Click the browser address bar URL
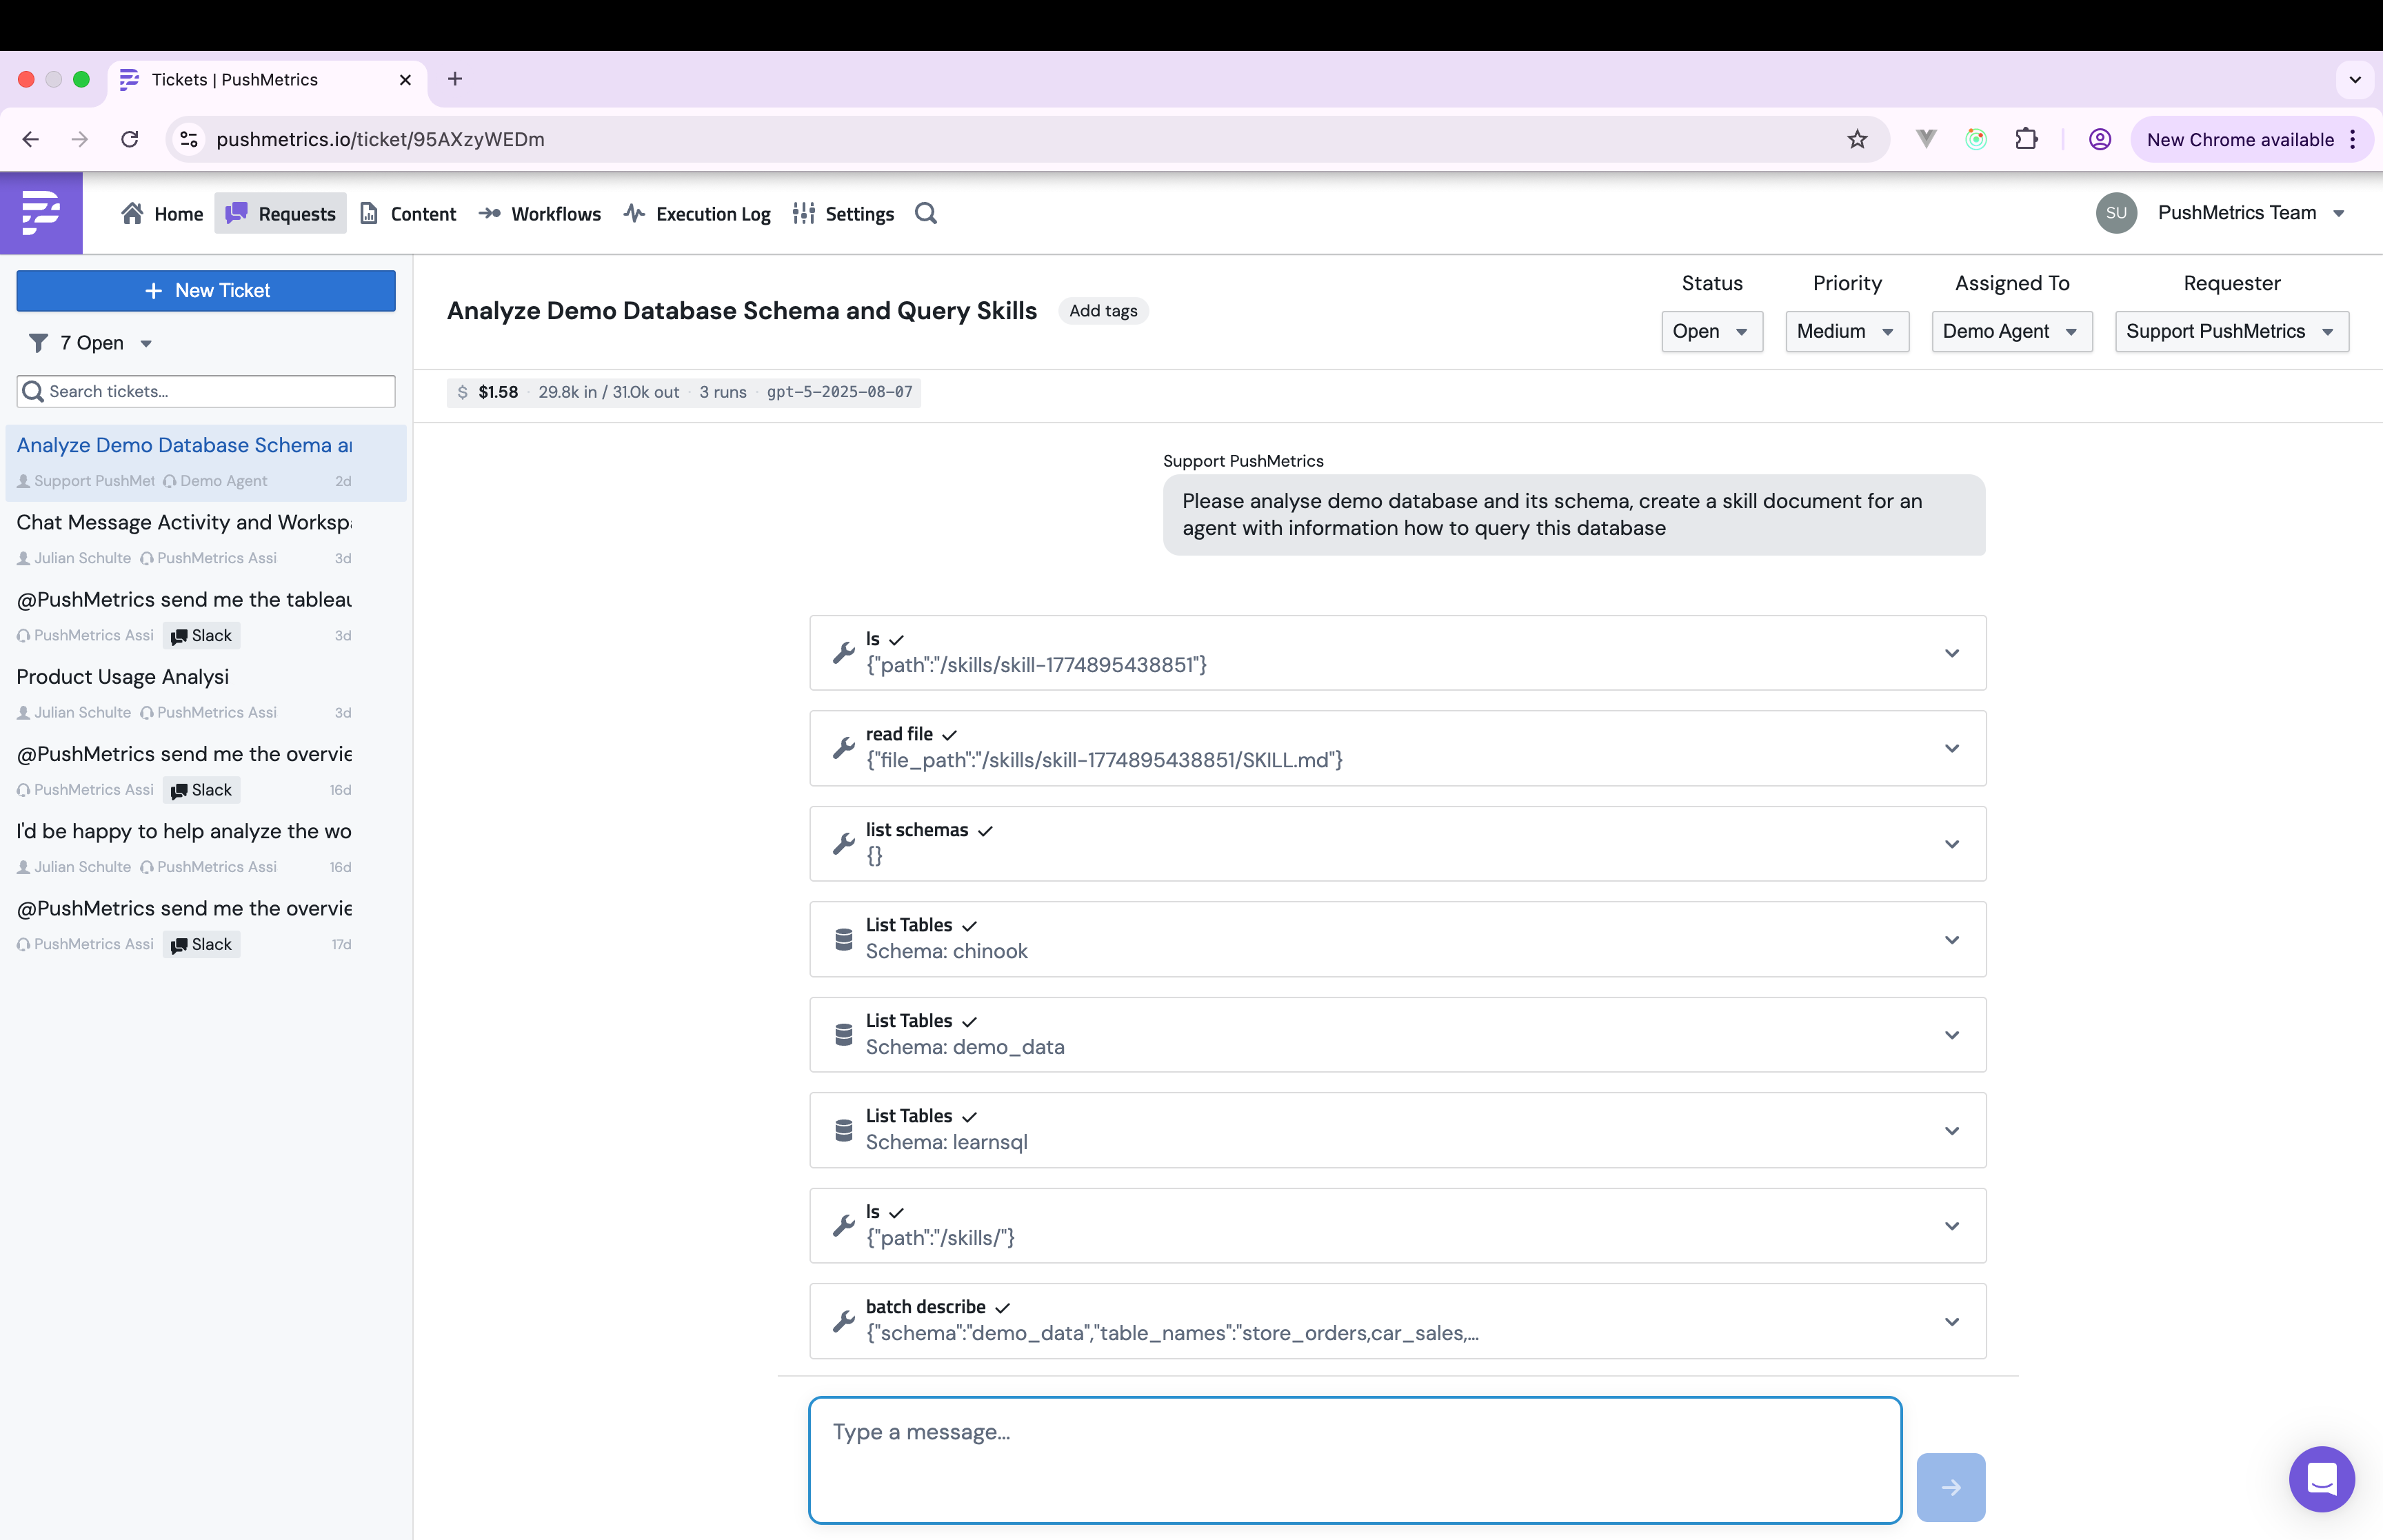This screenshot has width=2383, height=1540. tap(380, 139)
